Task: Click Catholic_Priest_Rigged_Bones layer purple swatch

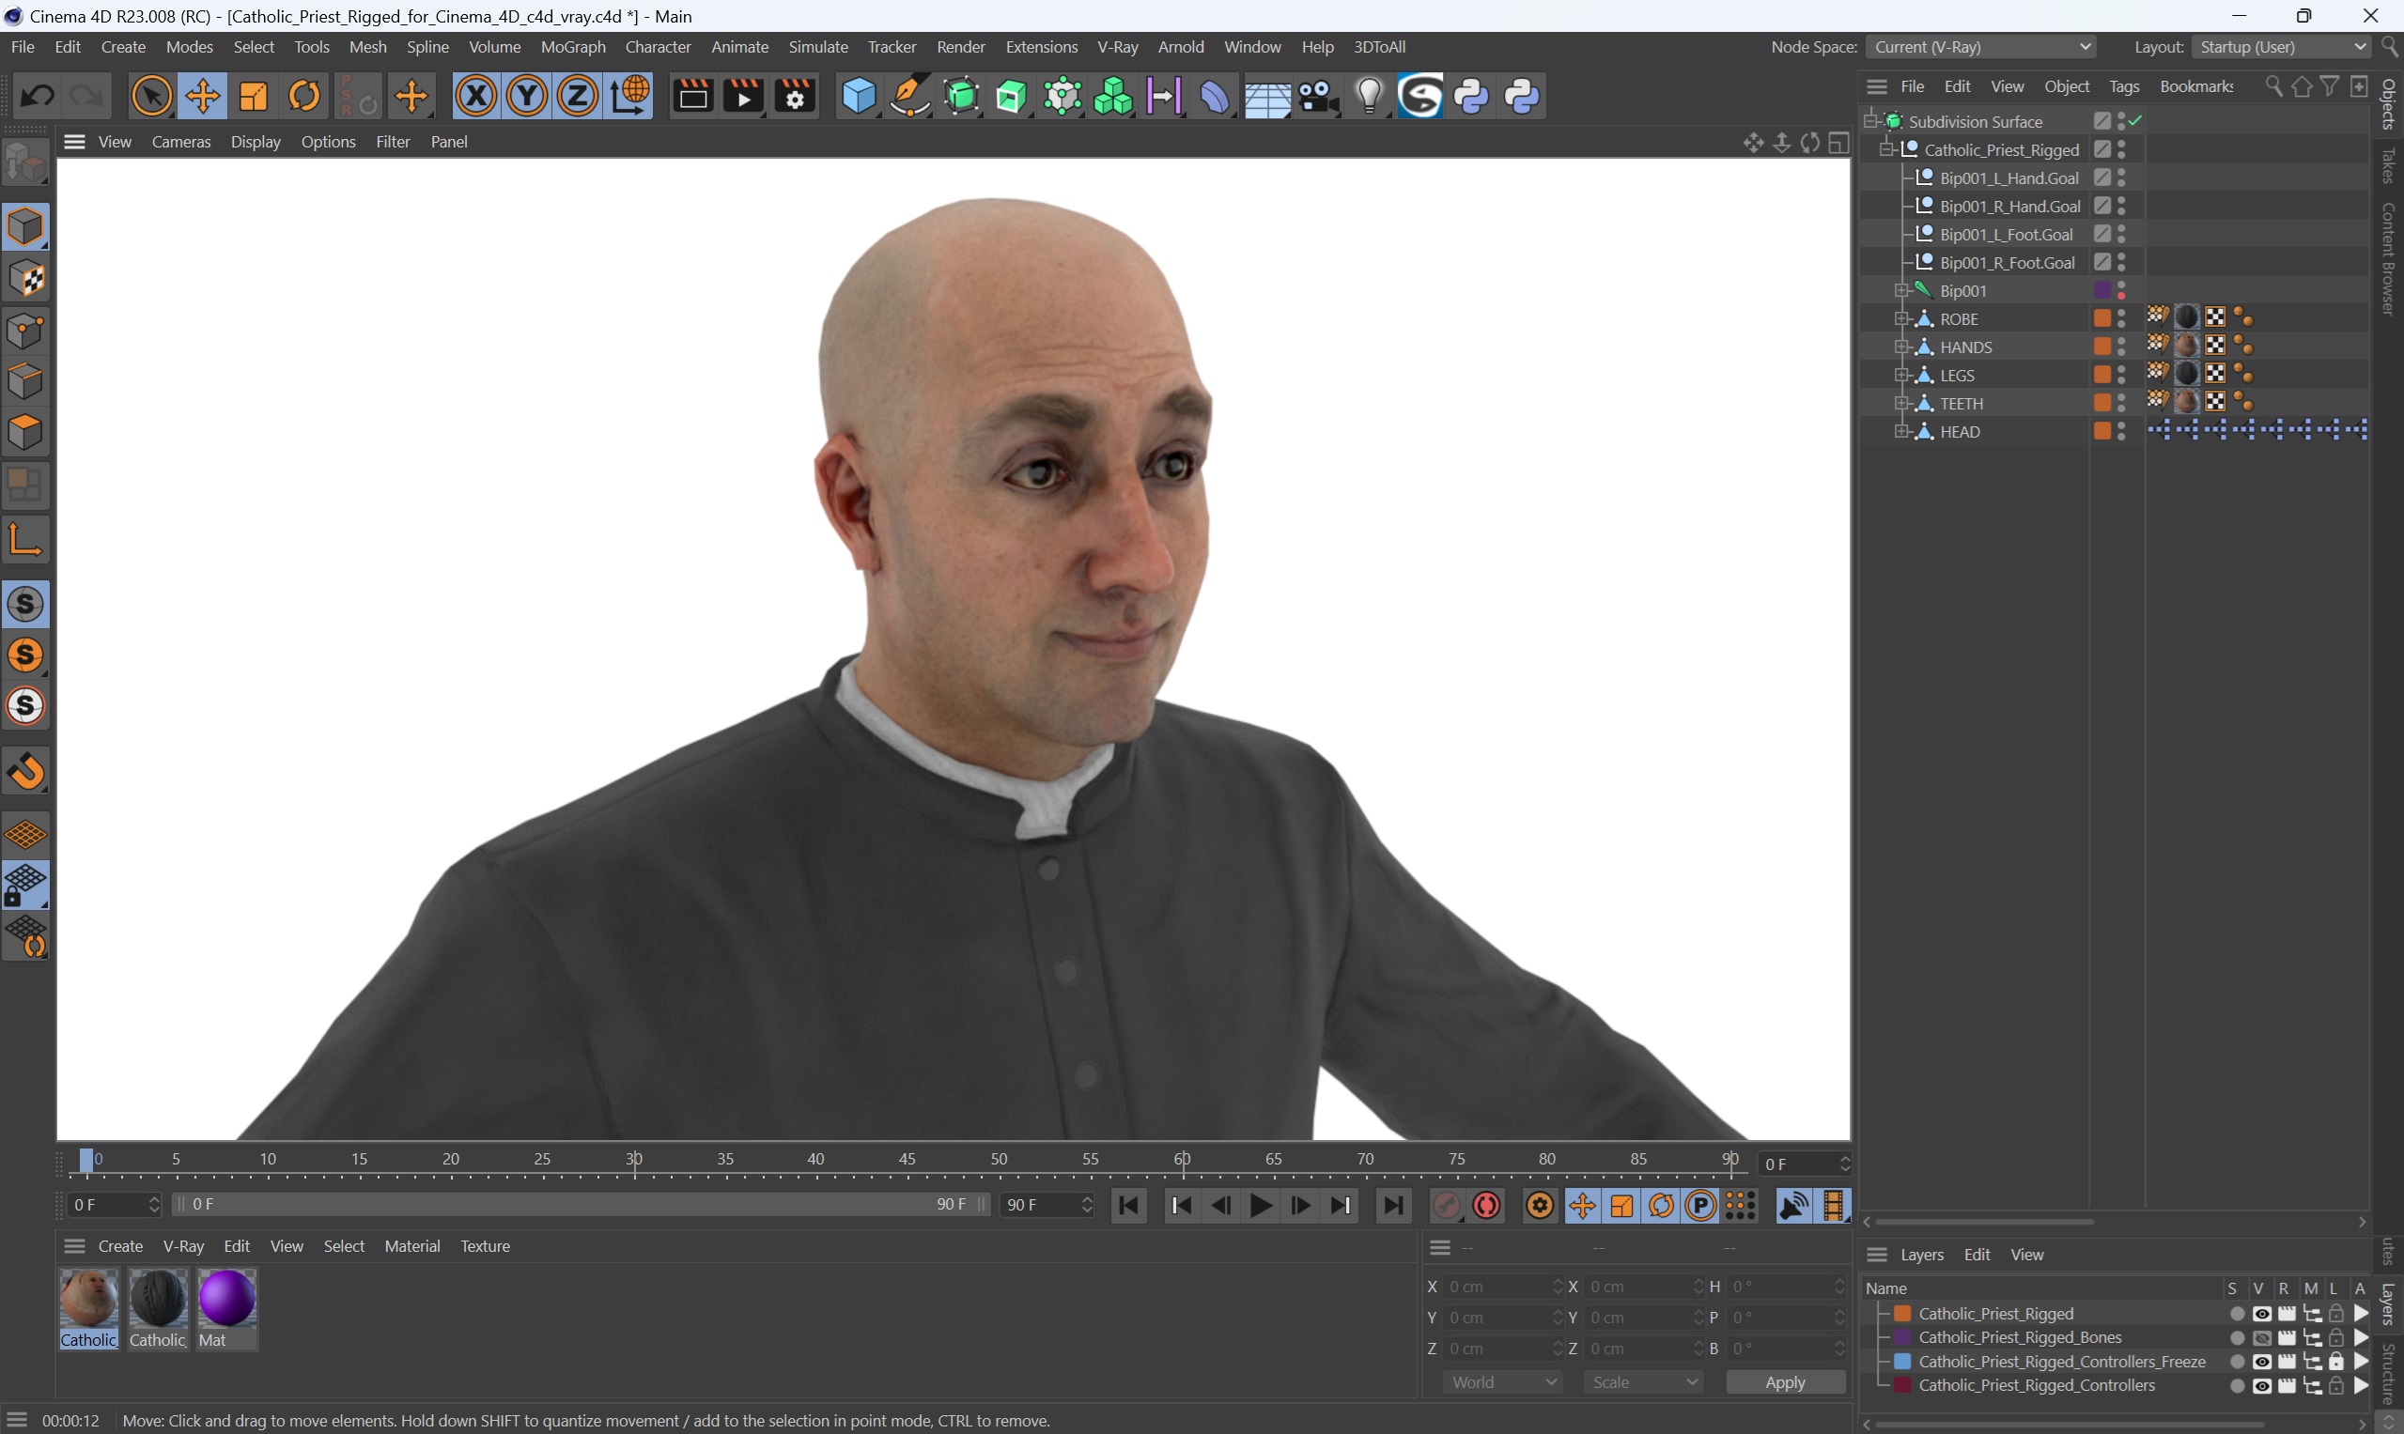Action: click(x=1902, y=1338)
